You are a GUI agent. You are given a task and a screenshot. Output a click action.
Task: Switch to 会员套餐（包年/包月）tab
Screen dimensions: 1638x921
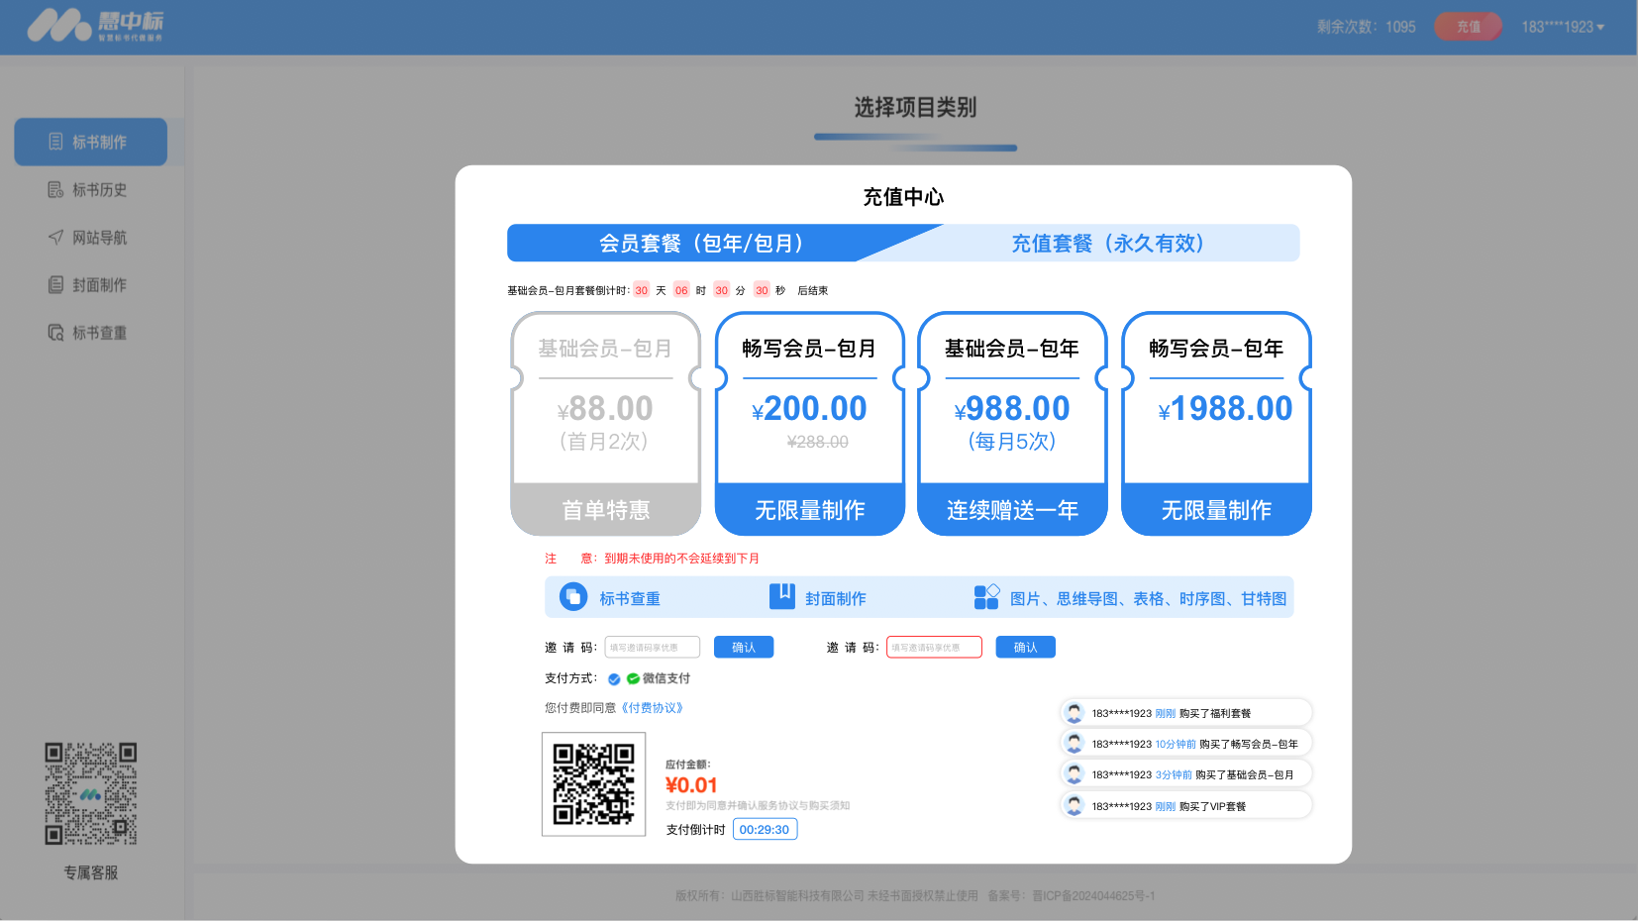coord(701,244)
